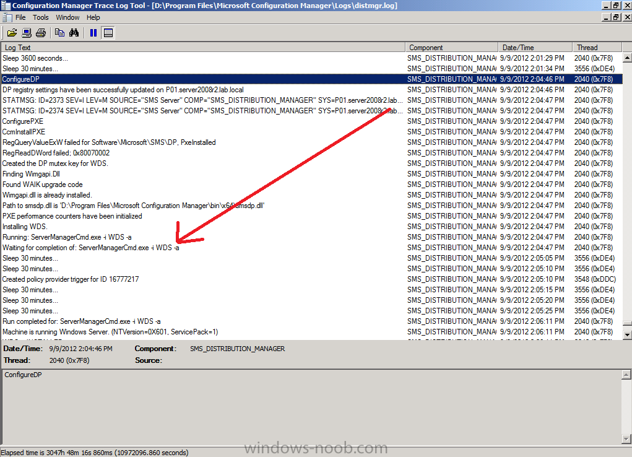
Task: Open a log file with the folder icon
Action: [12, 33]
